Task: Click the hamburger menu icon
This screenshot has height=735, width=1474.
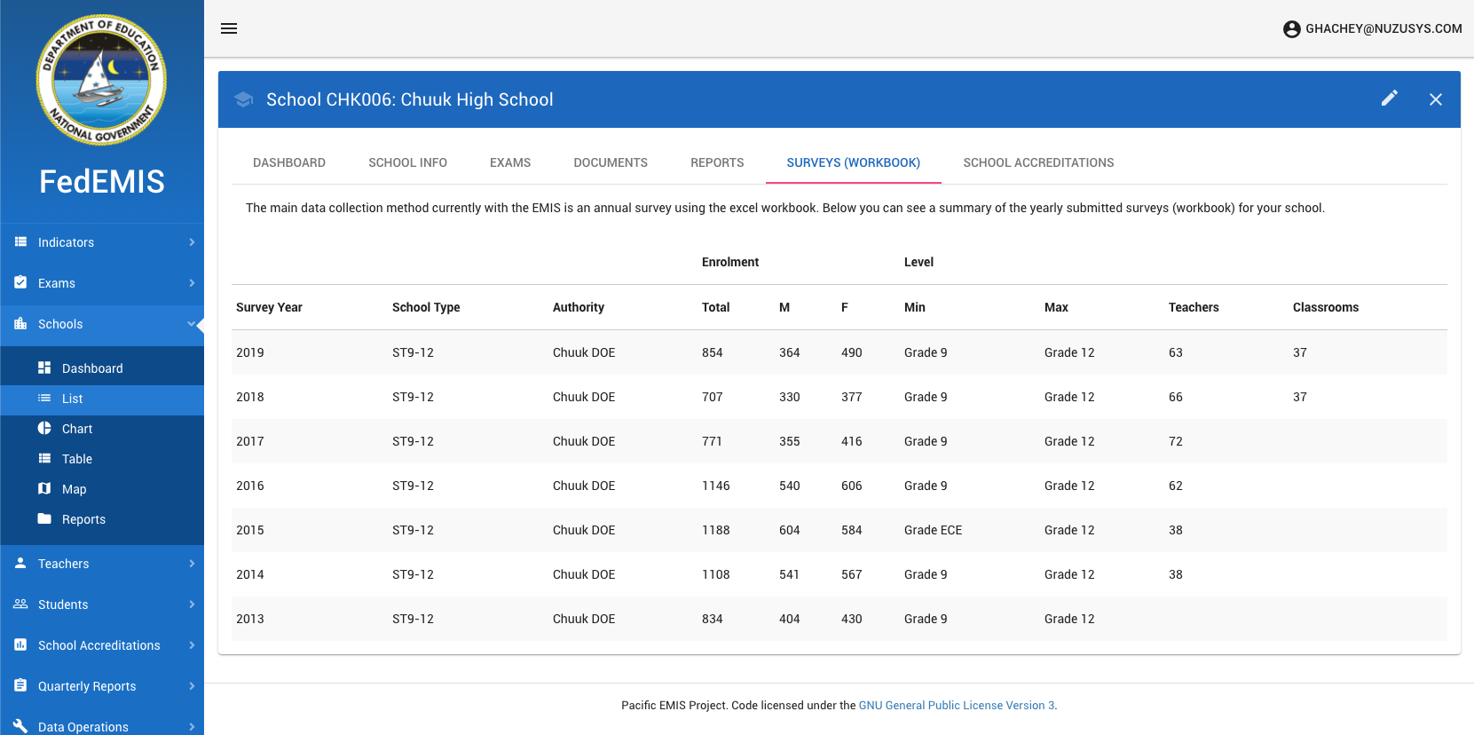Action: pos(229,28)
